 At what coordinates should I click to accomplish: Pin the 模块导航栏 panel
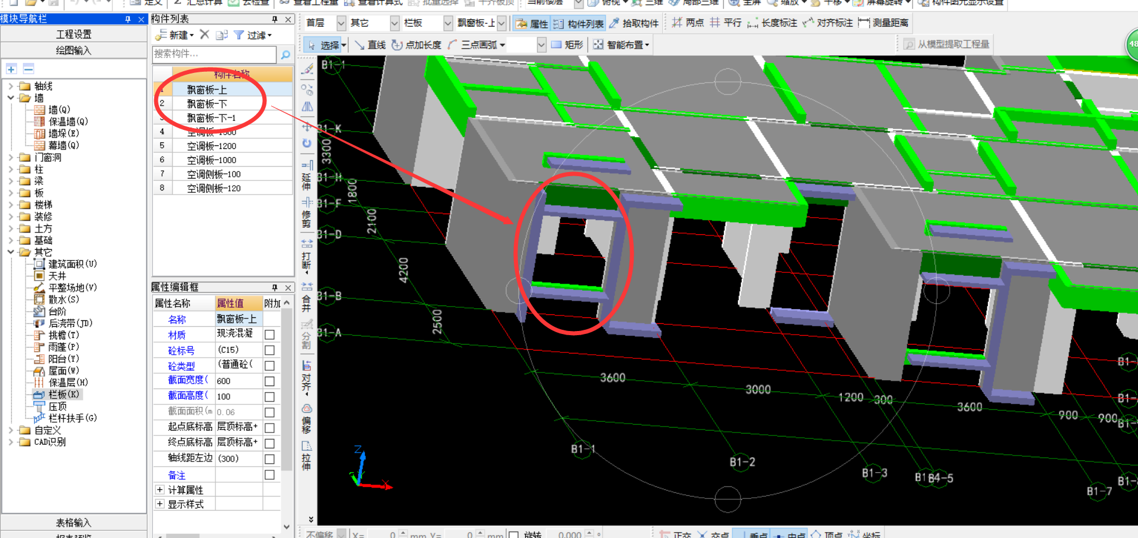click(x=128, y=19)
